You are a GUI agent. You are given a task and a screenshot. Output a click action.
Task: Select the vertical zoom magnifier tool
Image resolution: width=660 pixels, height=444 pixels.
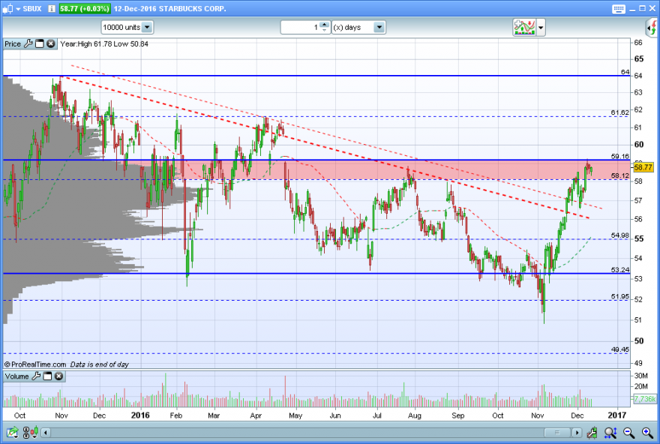[610, 432]
